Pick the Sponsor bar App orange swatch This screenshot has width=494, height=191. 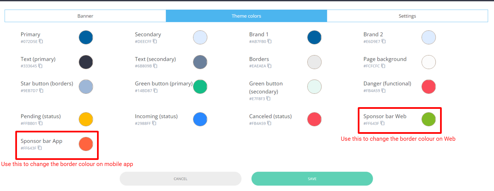click(86, 144)
